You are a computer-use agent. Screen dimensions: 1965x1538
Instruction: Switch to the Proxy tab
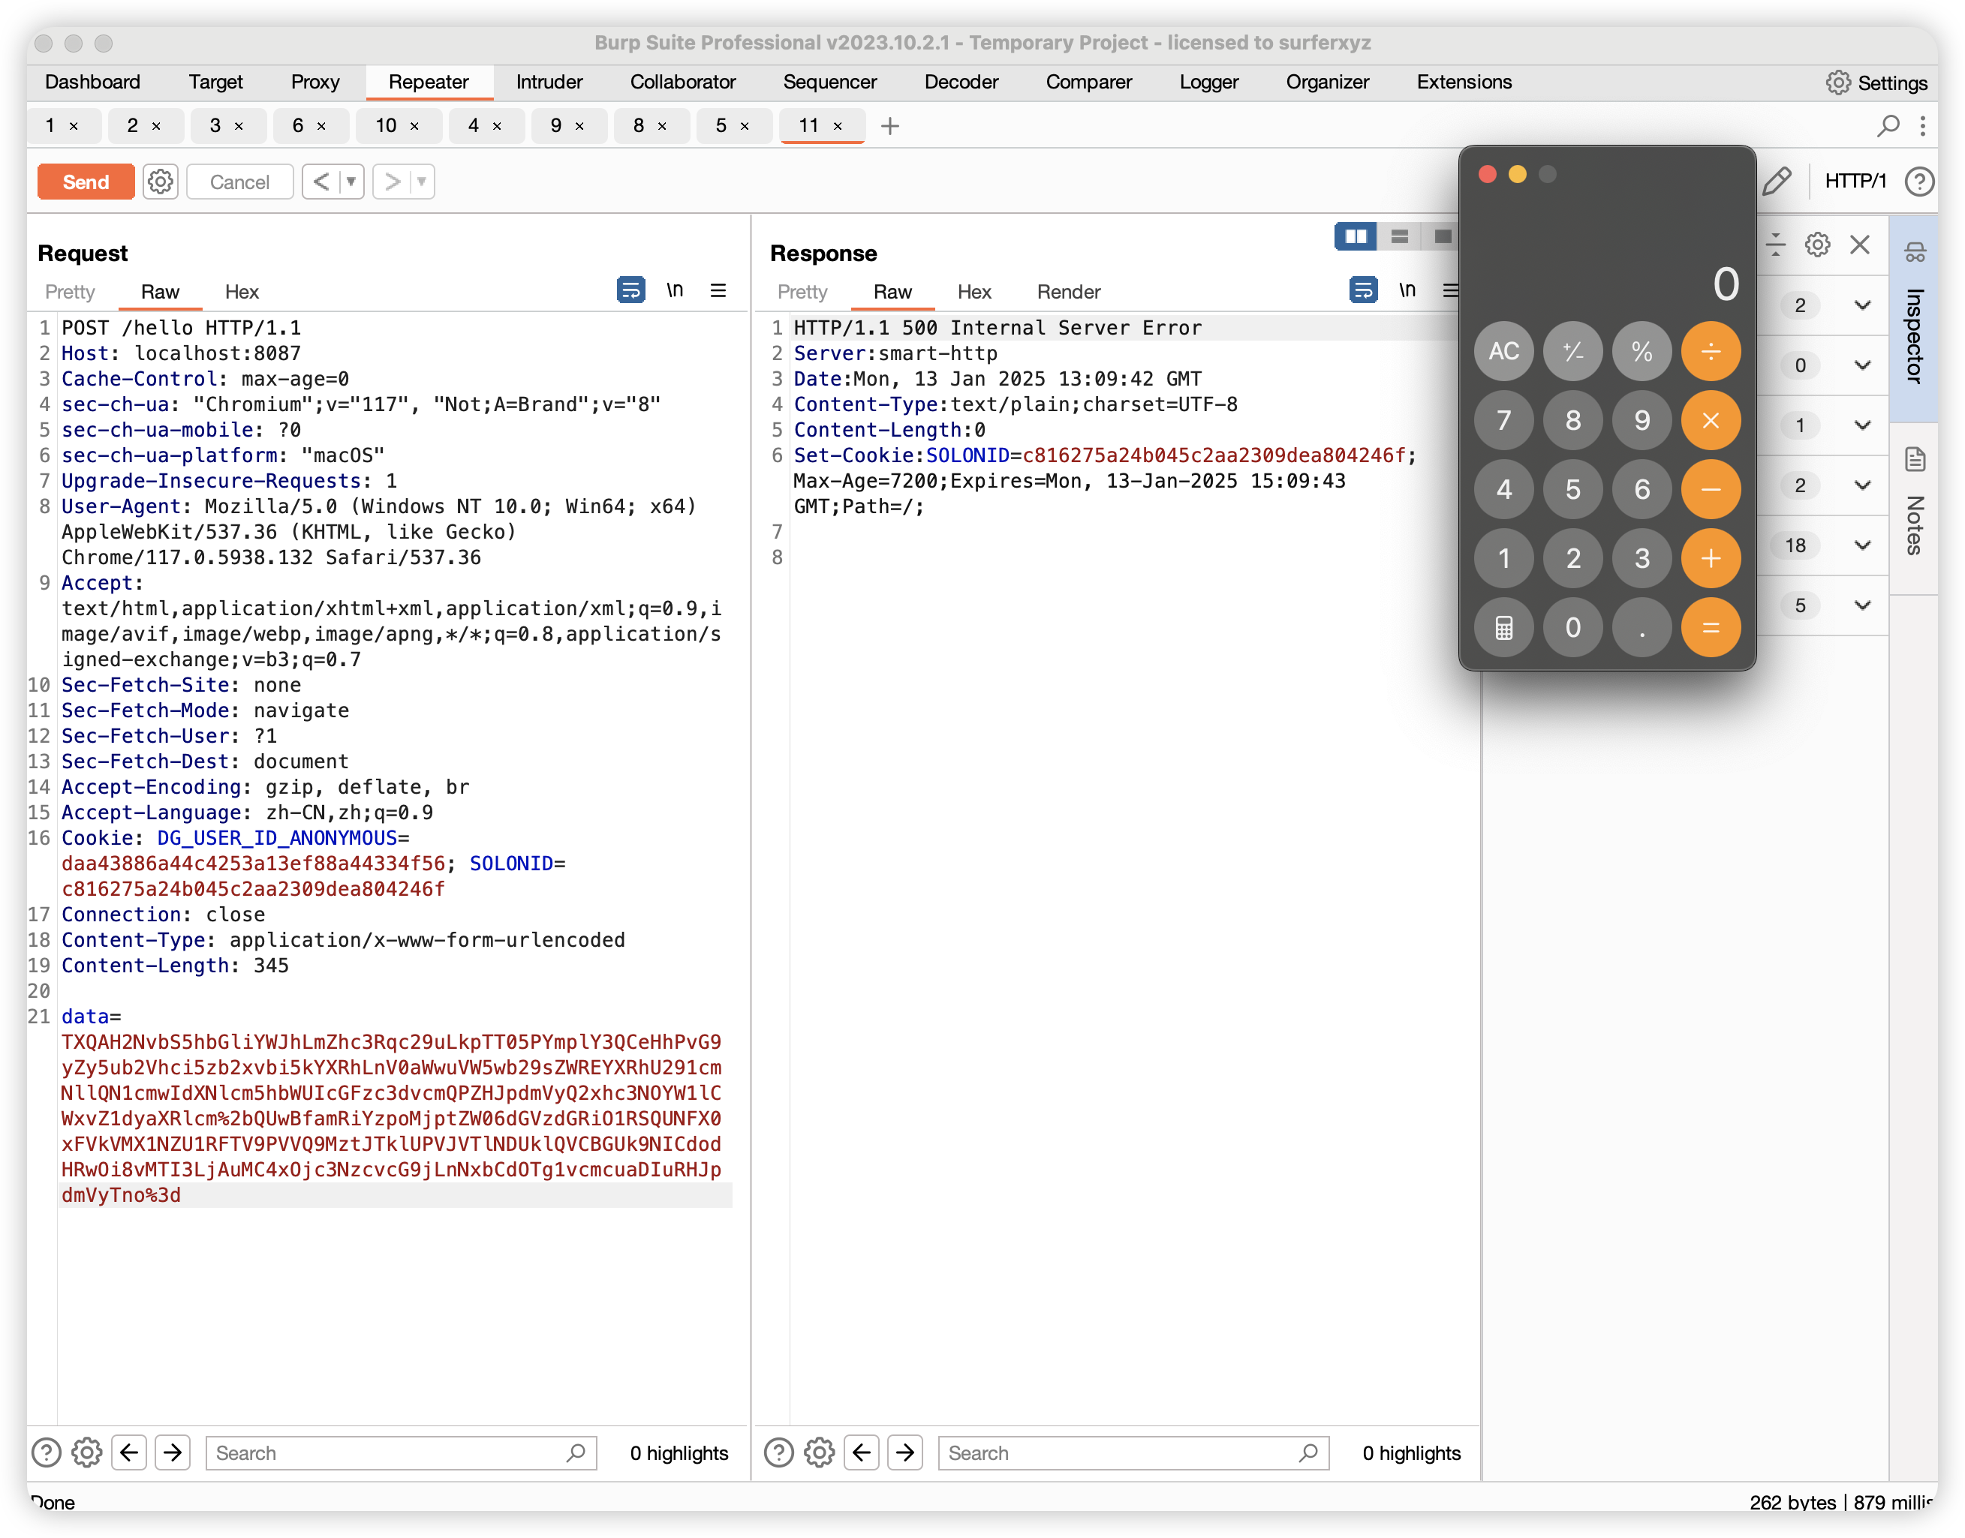(x=315, y=82)
